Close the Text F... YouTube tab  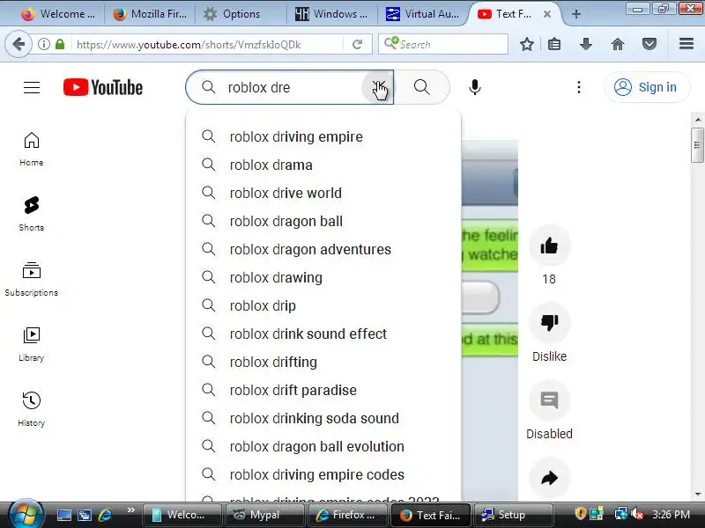(547, 14)
